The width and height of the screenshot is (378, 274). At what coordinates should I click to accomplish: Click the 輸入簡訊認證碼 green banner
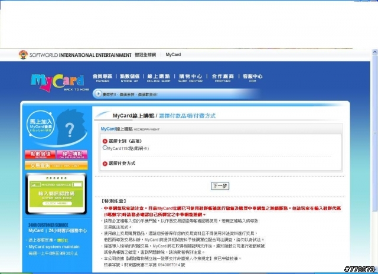tap(56, 194)
